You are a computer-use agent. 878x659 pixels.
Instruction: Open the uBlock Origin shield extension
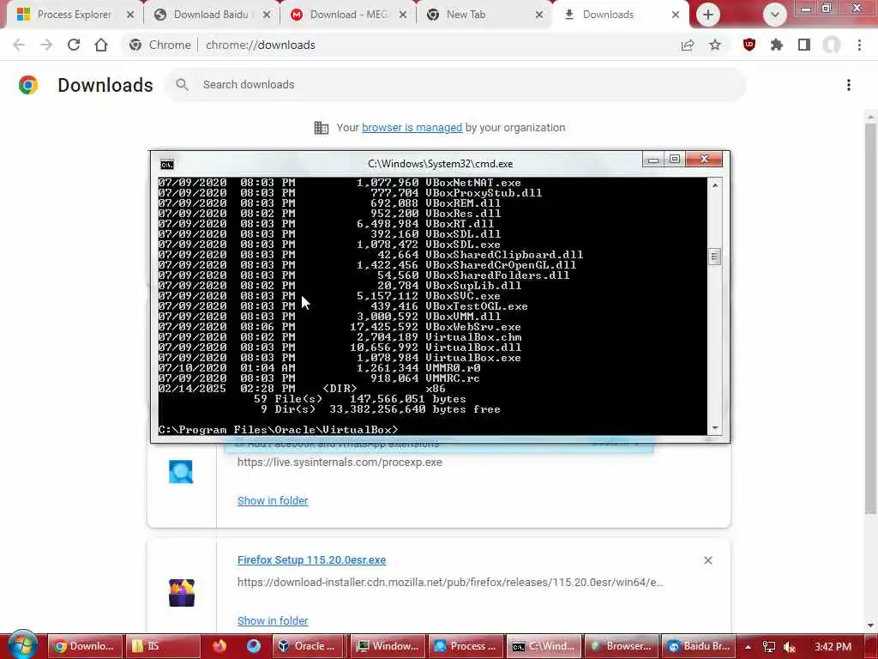point(749,45)
